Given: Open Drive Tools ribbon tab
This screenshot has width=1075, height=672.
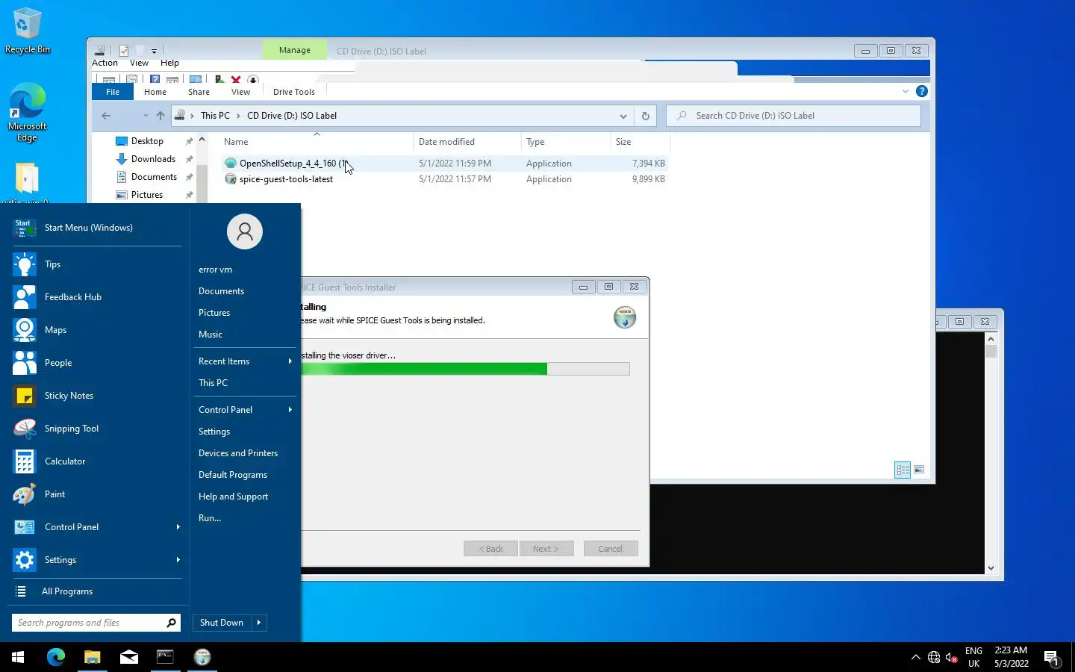Looking at the screenshot, I should [x=294, y=92].
